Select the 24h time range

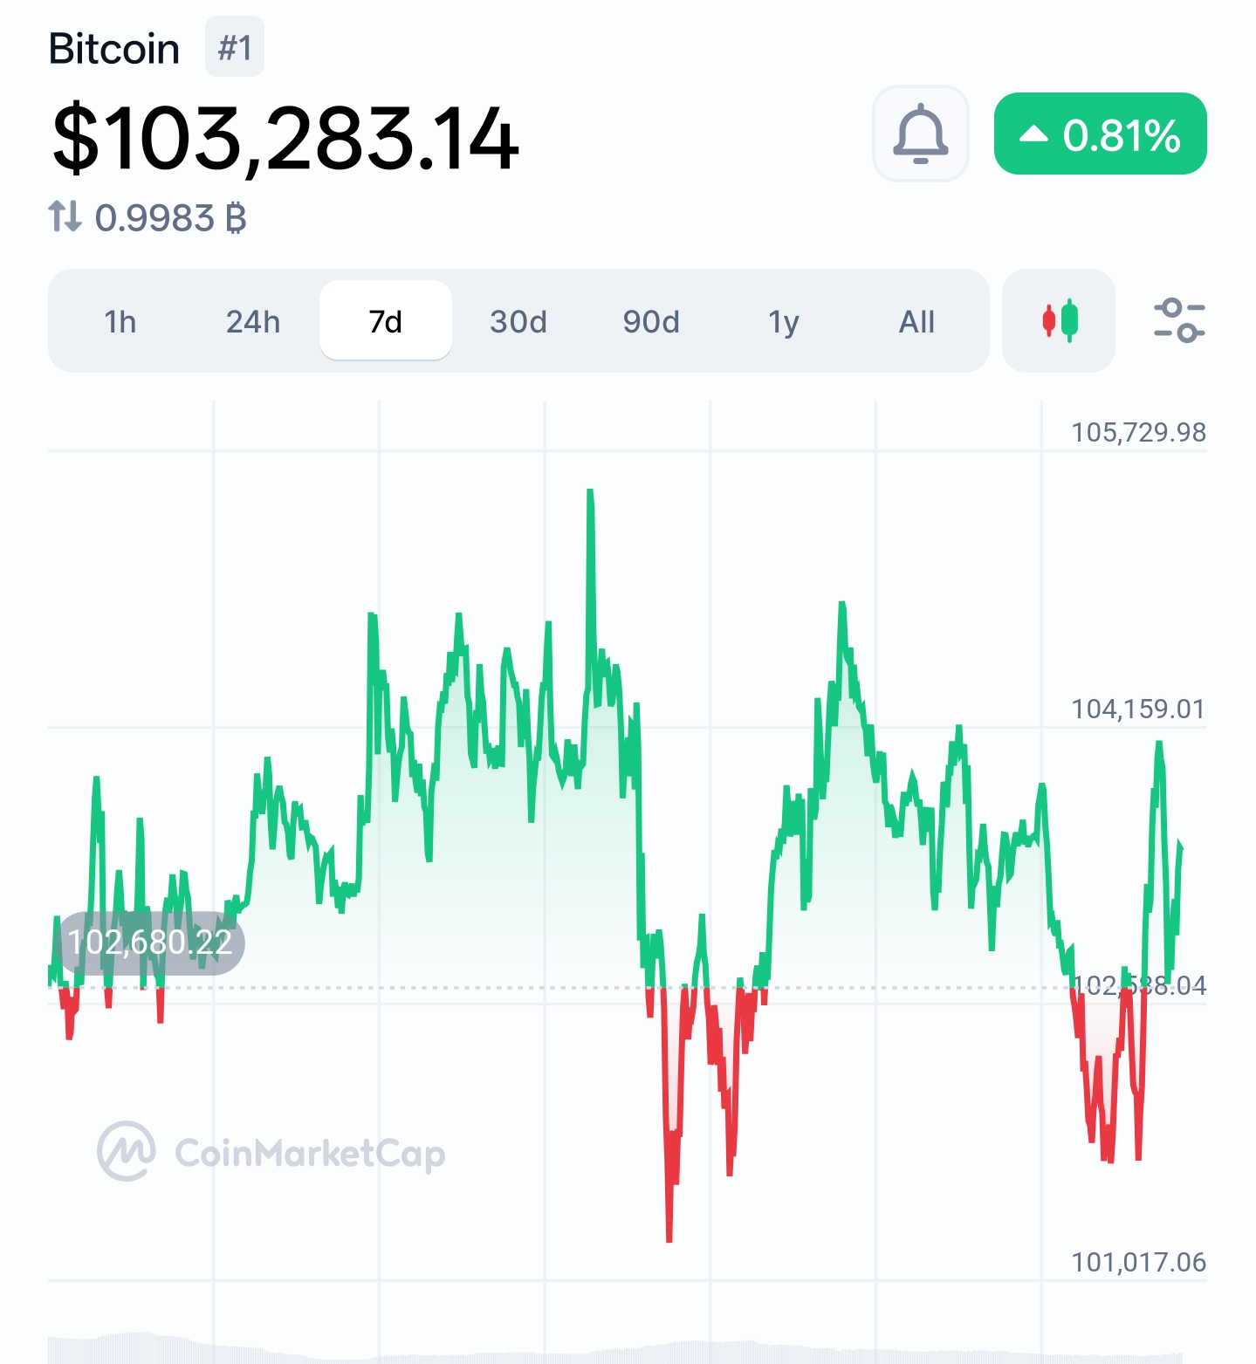coord(253,321)
